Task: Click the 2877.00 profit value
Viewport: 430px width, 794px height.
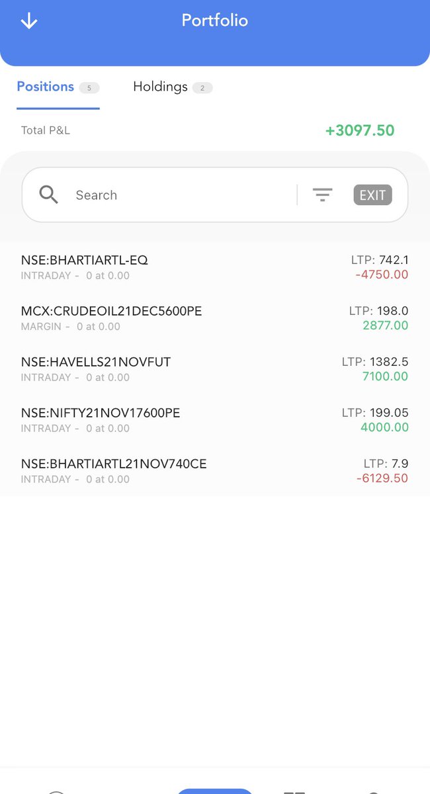Action: [386, 326]
